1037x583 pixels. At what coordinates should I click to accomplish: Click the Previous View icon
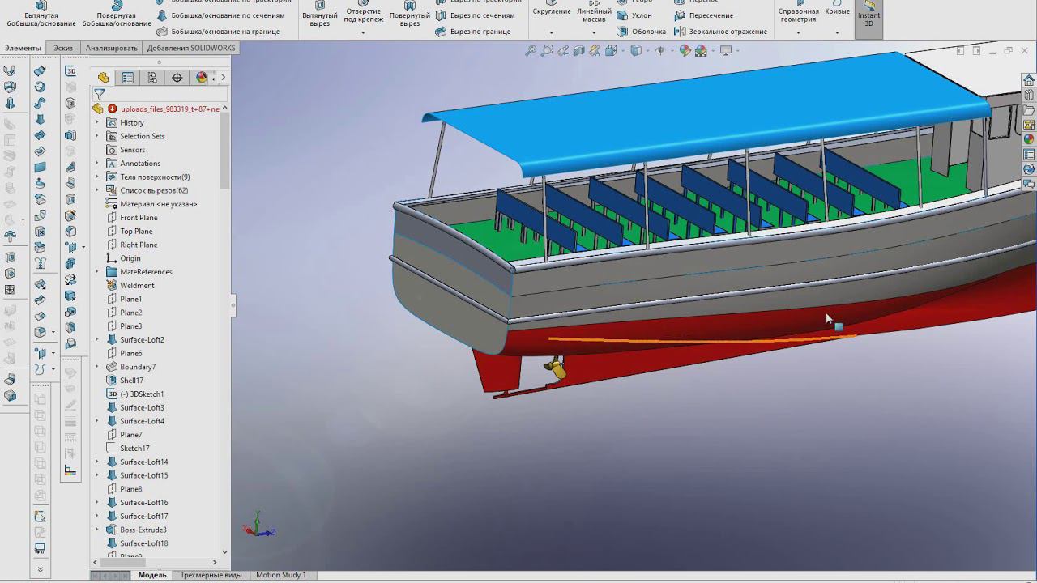[x=563, y=50]
